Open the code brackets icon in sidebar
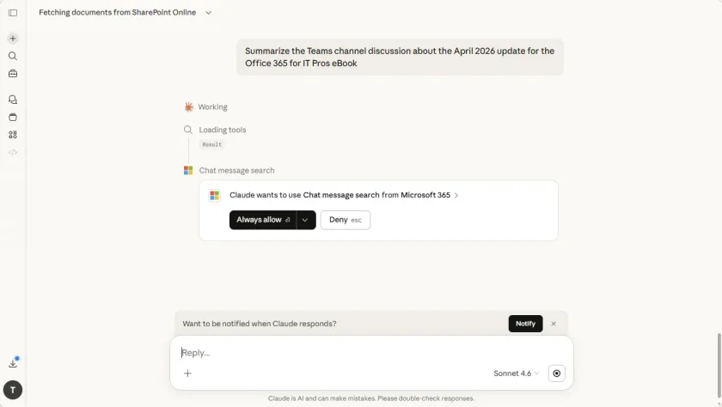 13,152
